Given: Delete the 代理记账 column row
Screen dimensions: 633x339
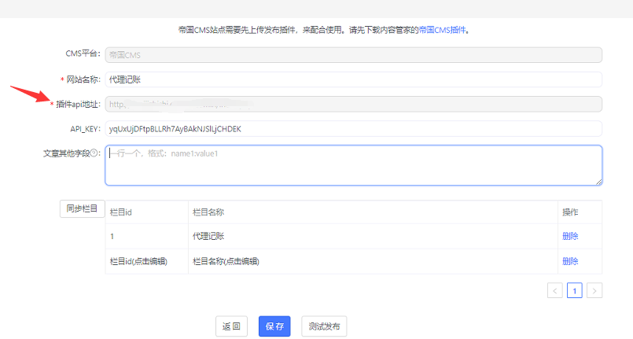Looking at the screenshot, I should [x=570, y=236].
